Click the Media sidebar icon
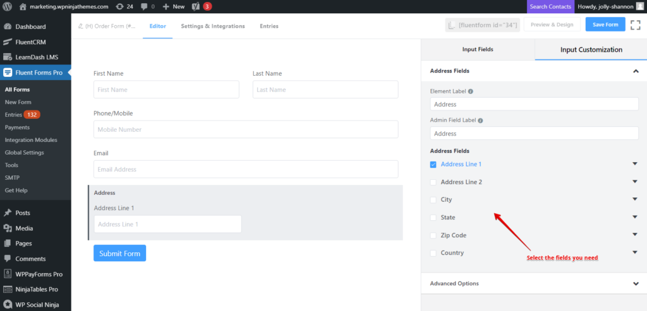This screenshot has height=311, width=647. pos(8,228)
